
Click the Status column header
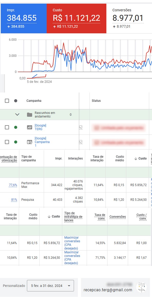tap(96, 101)
